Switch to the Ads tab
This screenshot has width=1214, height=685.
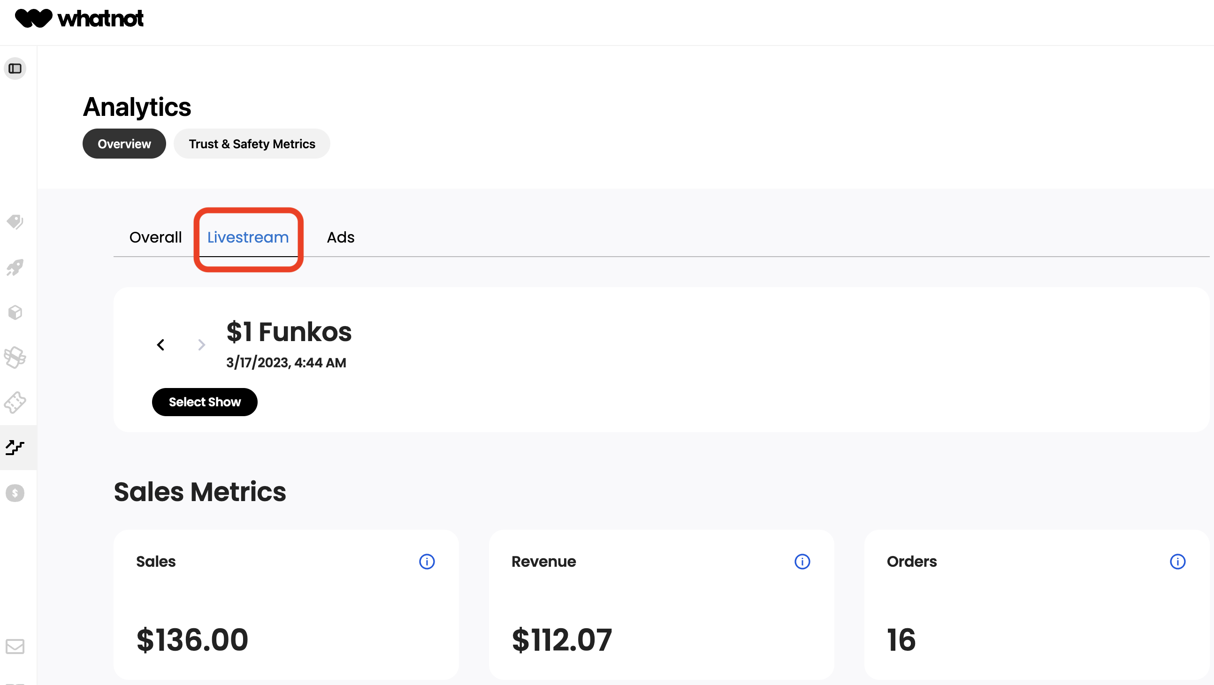click(x=340, y=237)
